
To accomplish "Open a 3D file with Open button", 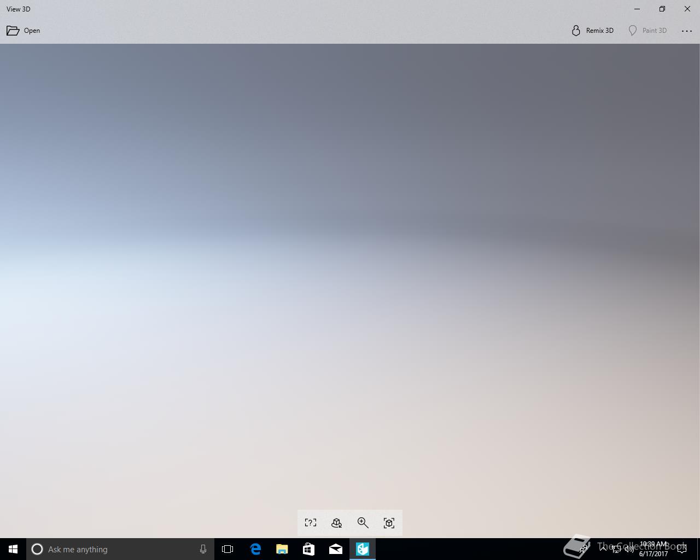I will coord(23,31).
